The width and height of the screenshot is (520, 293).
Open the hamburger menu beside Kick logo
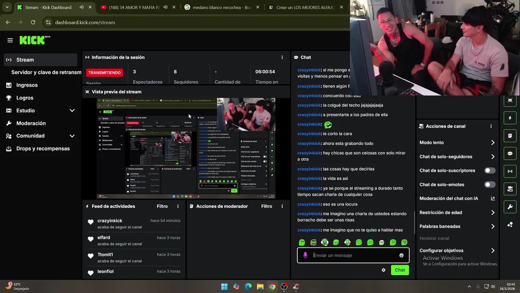coord(10,40)
